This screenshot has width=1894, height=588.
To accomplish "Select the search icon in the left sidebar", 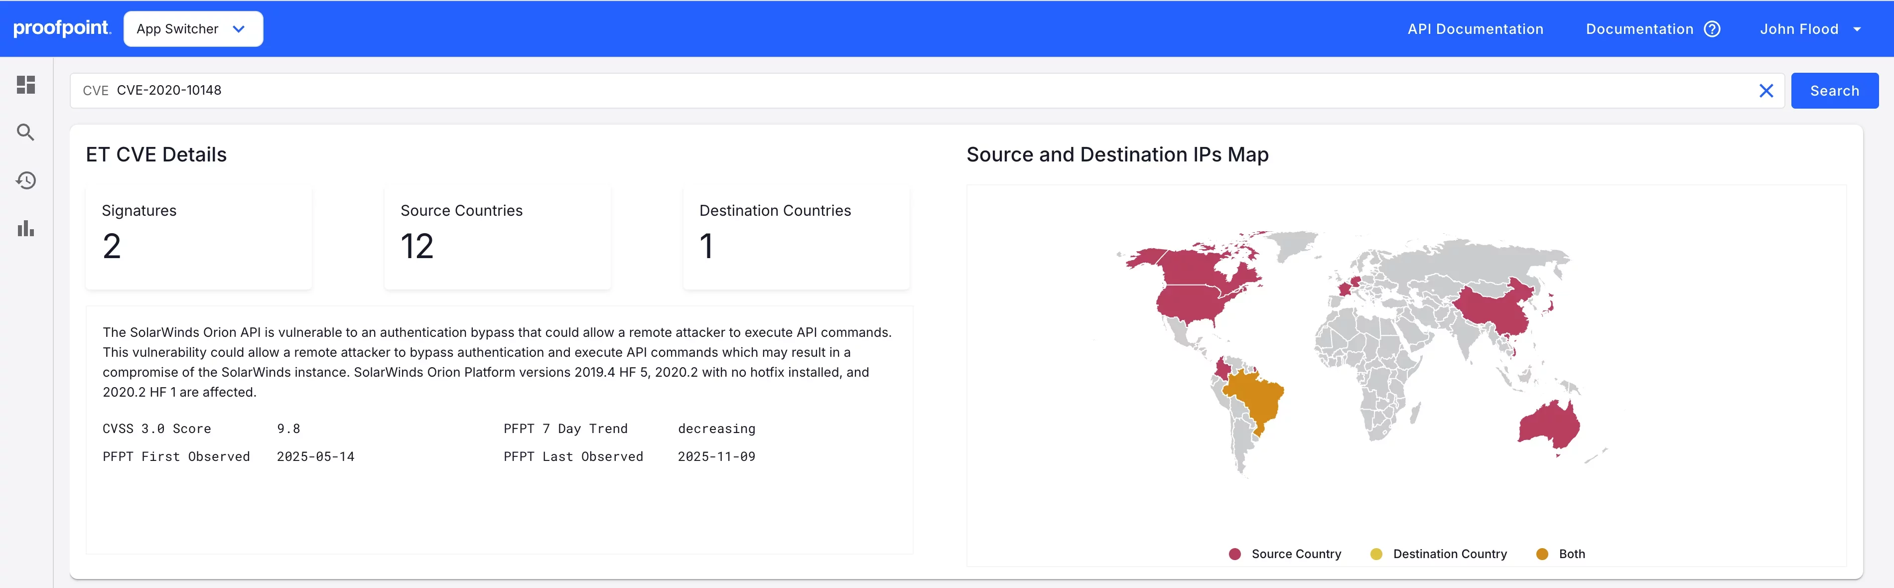I will click(x=26, y=133).
